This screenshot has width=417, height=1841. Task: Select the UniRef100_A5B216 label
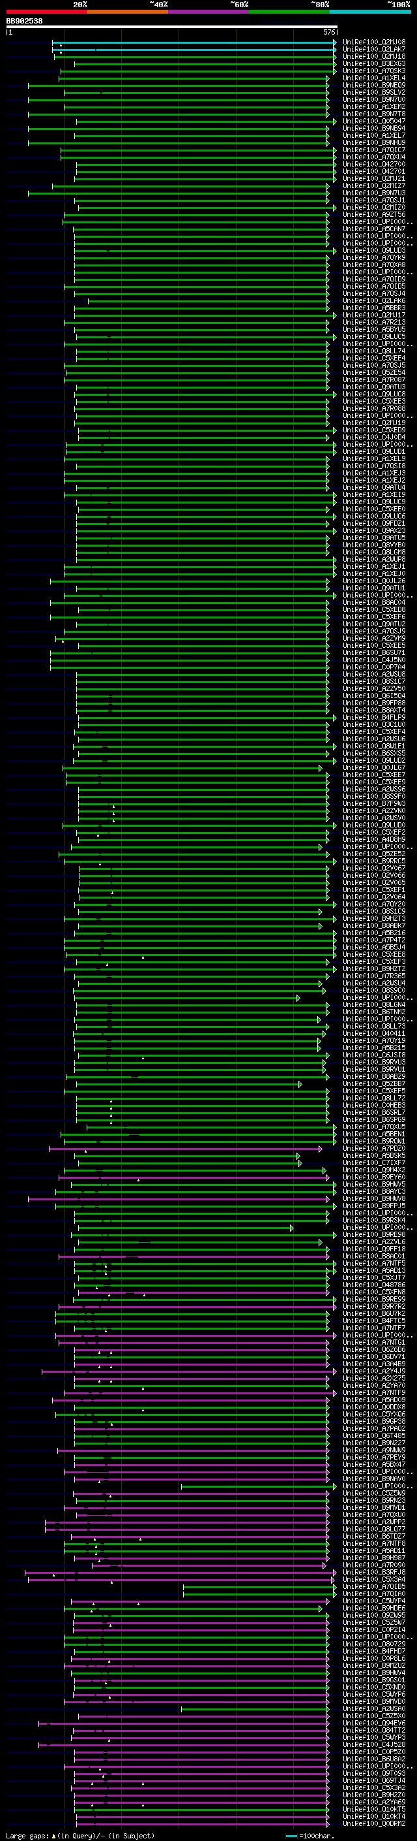pos(374,933)
